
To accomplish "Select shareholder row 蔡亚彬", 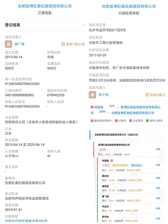I will [130, 178].
